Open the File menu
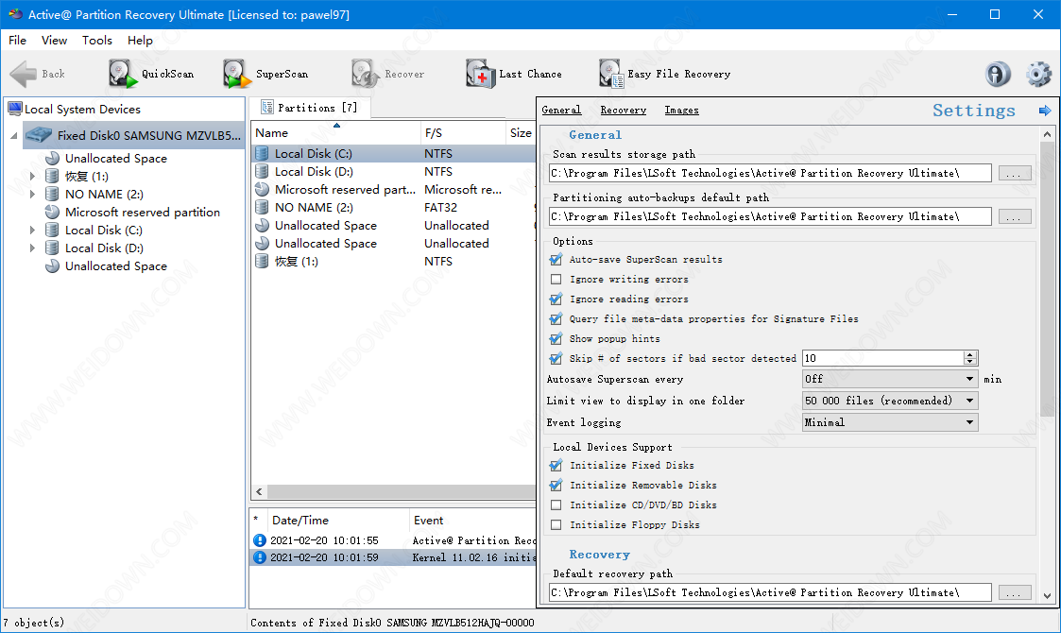Viewport: 1061px width, 633px height. pos(18,41)
